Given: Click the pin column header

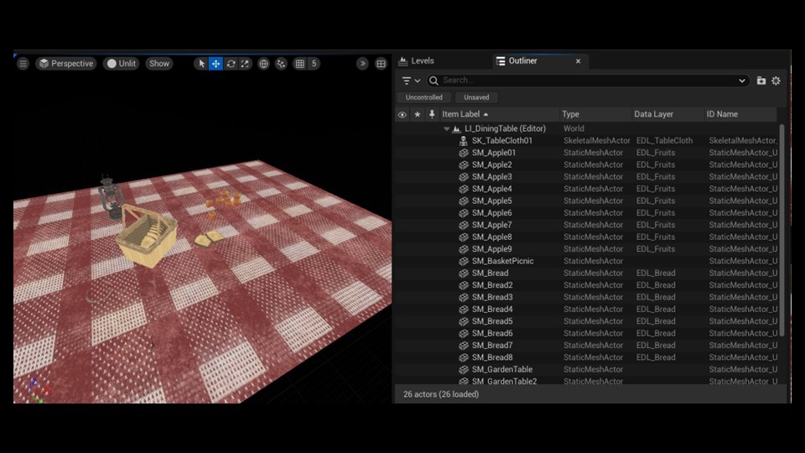Looking at the screenshot, I should (x=432, y=115).
